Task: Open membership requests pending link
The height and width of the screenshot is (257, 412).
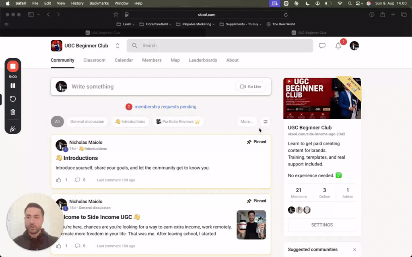Action: point(165,107)
